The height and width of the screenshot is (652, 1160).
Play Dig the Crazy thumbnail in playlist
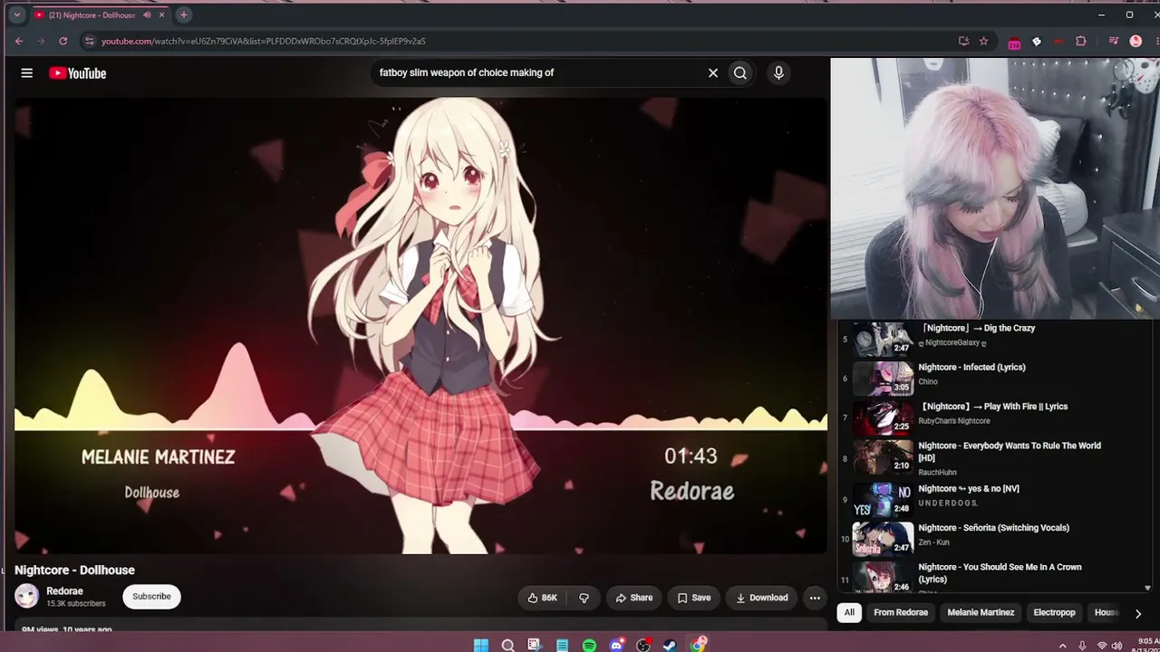(883, 339)
